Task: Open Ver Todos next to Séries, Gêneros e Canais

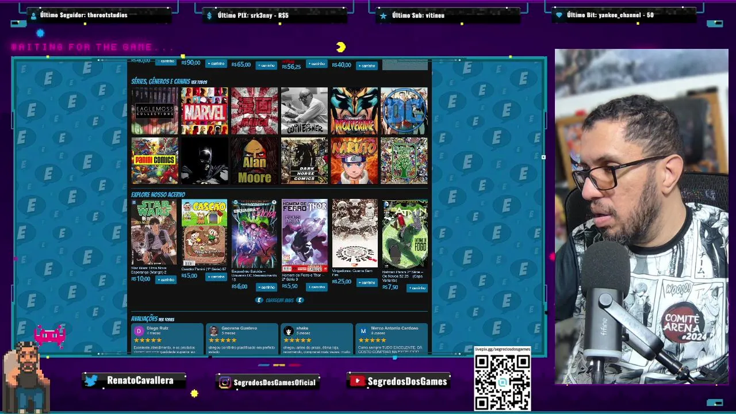Action: 199,82
